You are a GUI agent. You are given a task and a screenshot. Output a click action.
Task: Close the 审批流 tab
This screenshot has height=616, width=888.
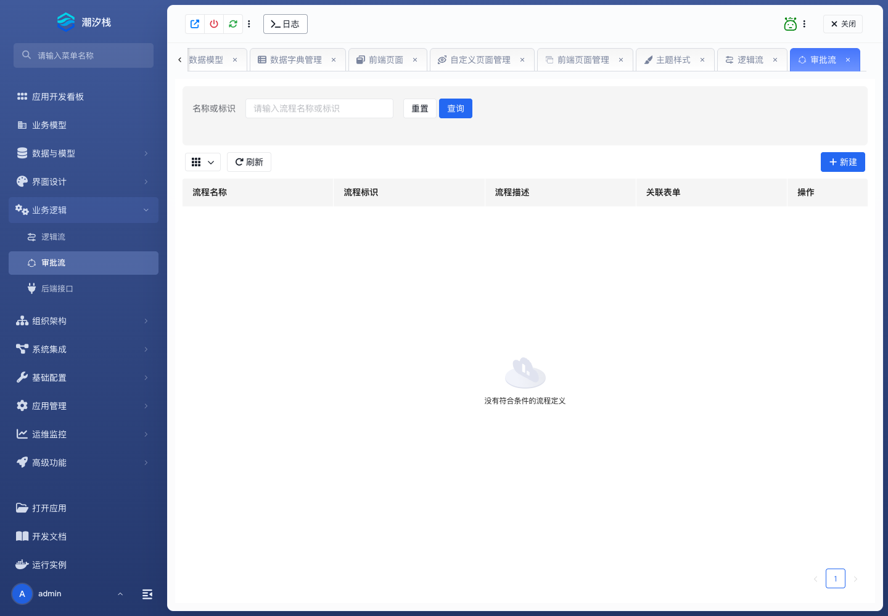(x=848, y=60)
